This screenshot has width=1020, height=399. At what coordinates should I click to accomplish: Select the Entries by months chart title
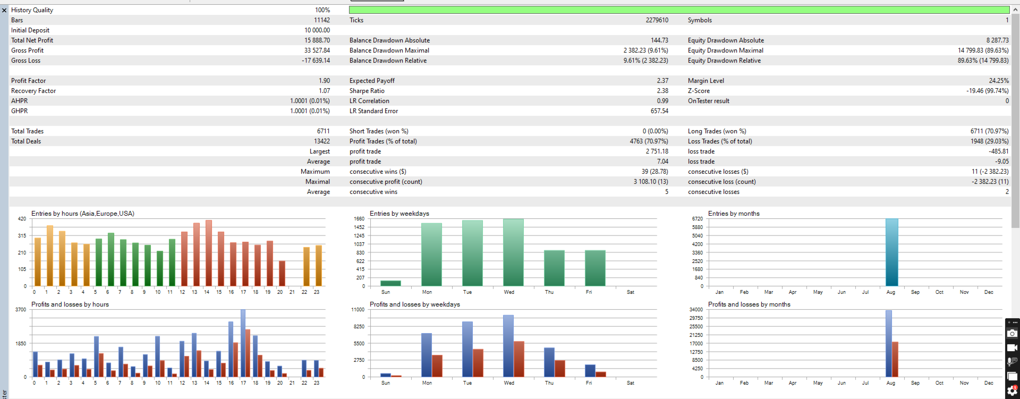[734, 214]
